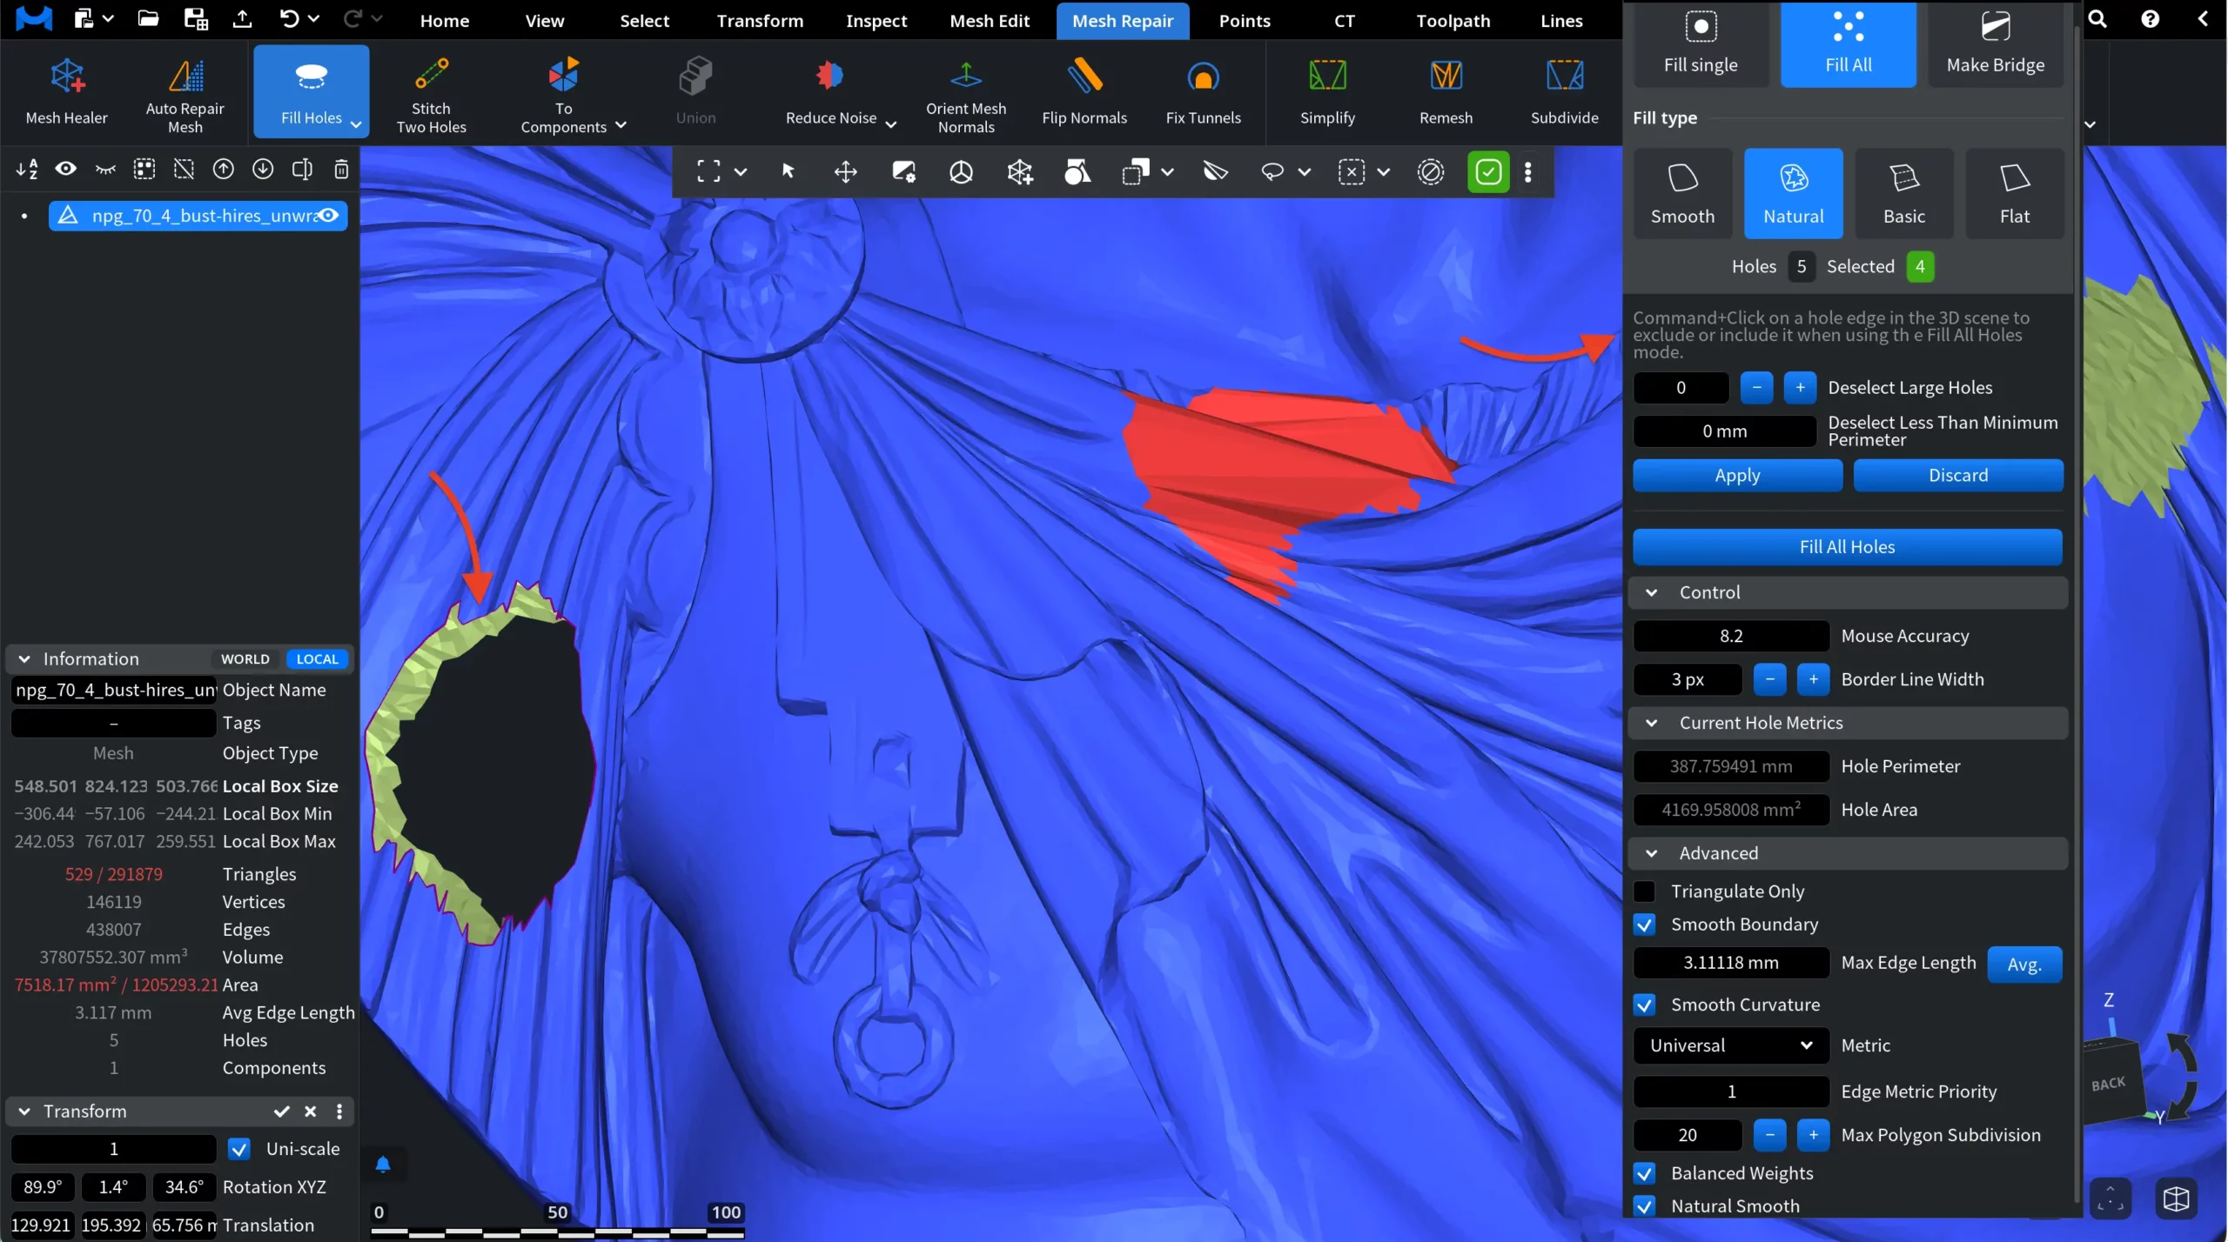The image size is (2228, 1242).
Task: Toggle visibility of npg_70_4_bust-hires object
Action: [328, 216]
